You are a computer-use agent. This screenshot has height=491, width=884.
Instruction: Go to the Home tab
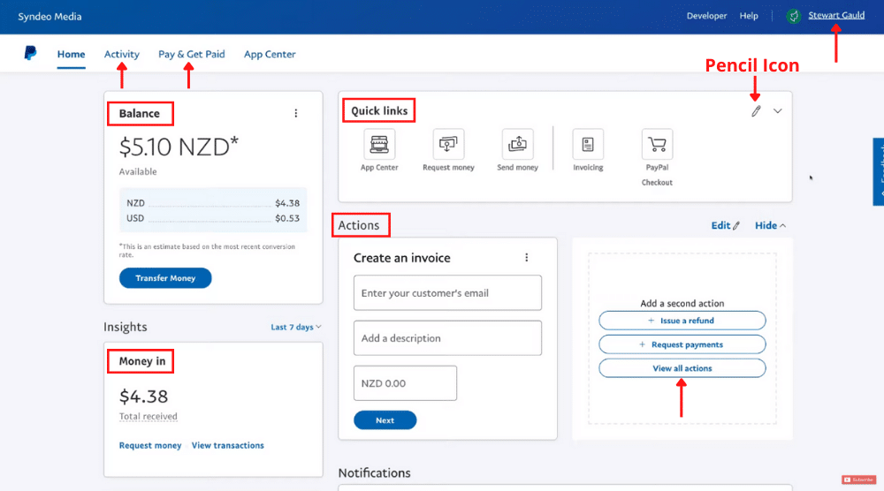(71, 54)
